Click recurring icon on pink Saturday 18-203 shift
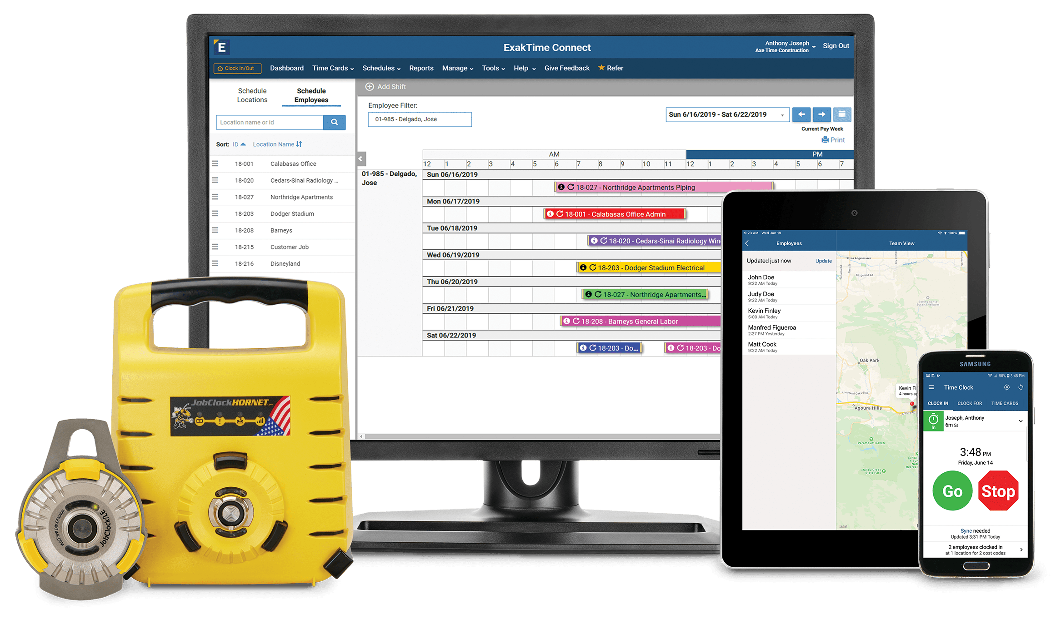The height and width of the screenshot is (629, 1056). point(681,348)
